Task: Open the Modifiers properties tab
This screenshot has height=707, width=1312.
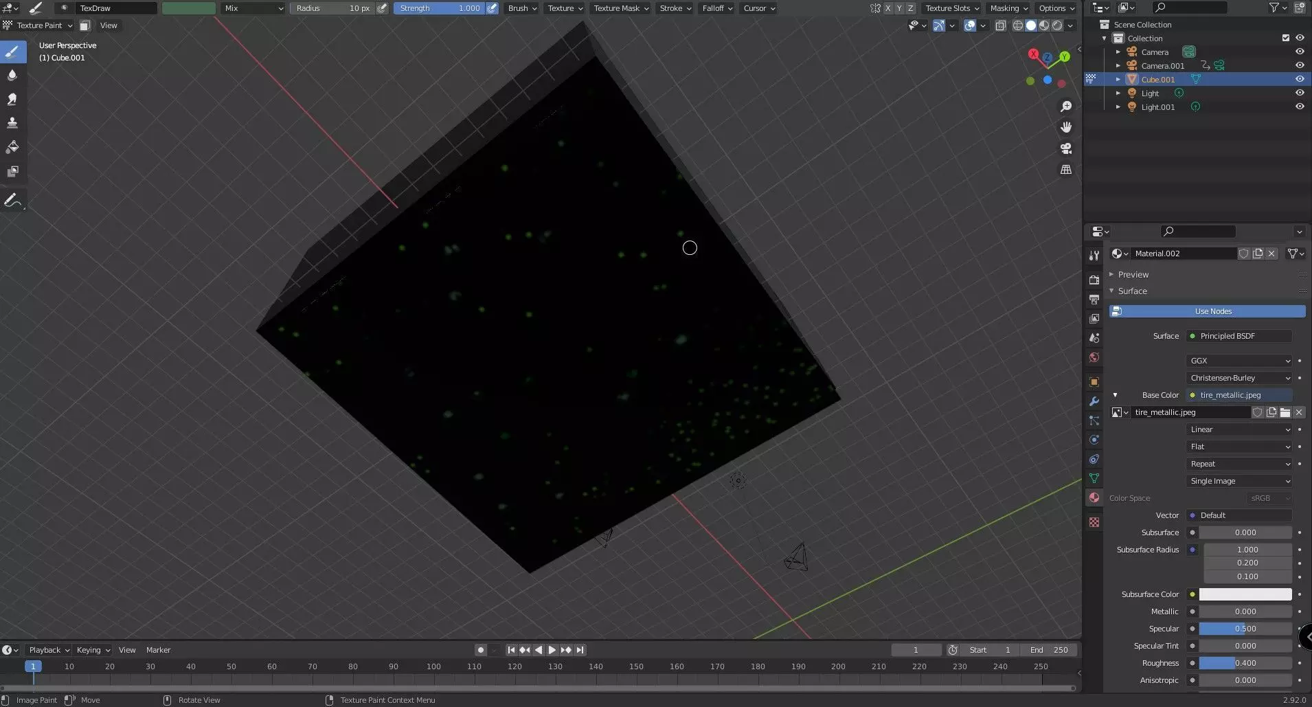Action: tap(1094, 401)
